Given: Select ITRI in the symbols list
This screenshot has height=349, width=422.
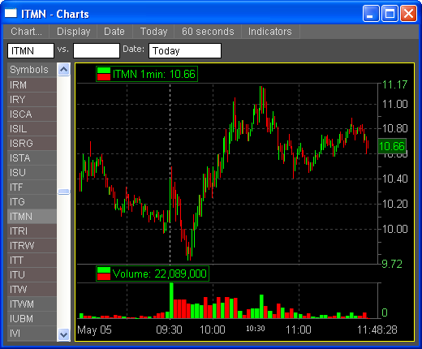Looking at the screenshot, I should (x=32, y=231).
